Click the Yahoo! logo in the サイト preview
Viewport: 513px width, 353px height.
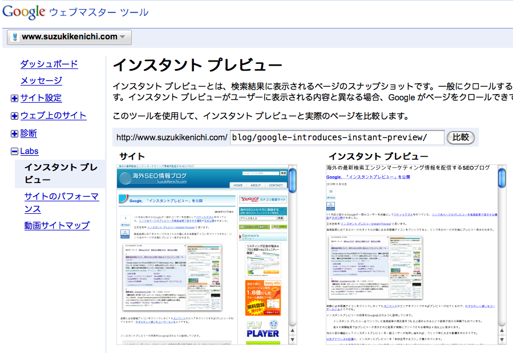(x=249, y=200)
